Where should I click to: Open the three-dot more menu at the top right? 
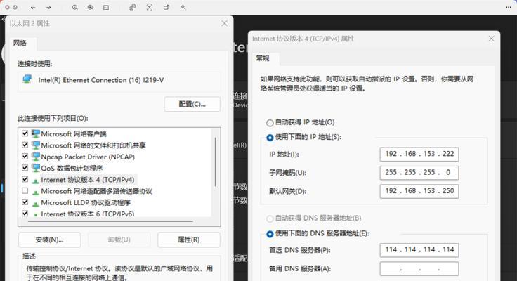(509, 7)
